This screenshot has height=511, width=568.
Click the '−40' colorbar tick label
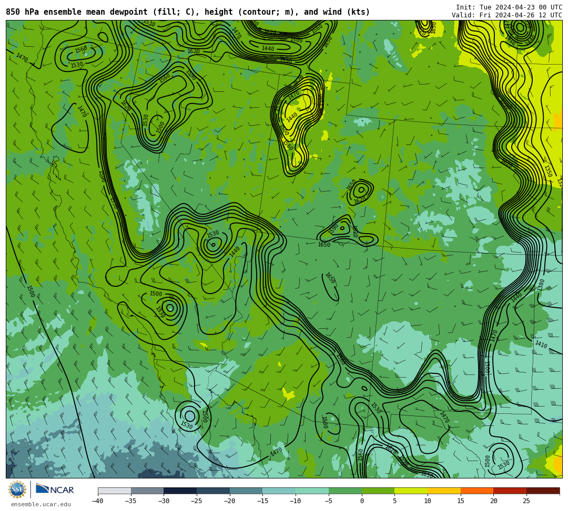coord(98,501)
